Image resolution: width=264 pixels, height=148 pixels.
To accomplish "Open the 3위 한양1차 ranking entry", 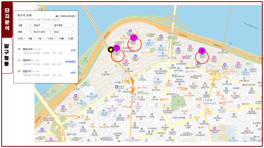I will click(x=46, y=73).
